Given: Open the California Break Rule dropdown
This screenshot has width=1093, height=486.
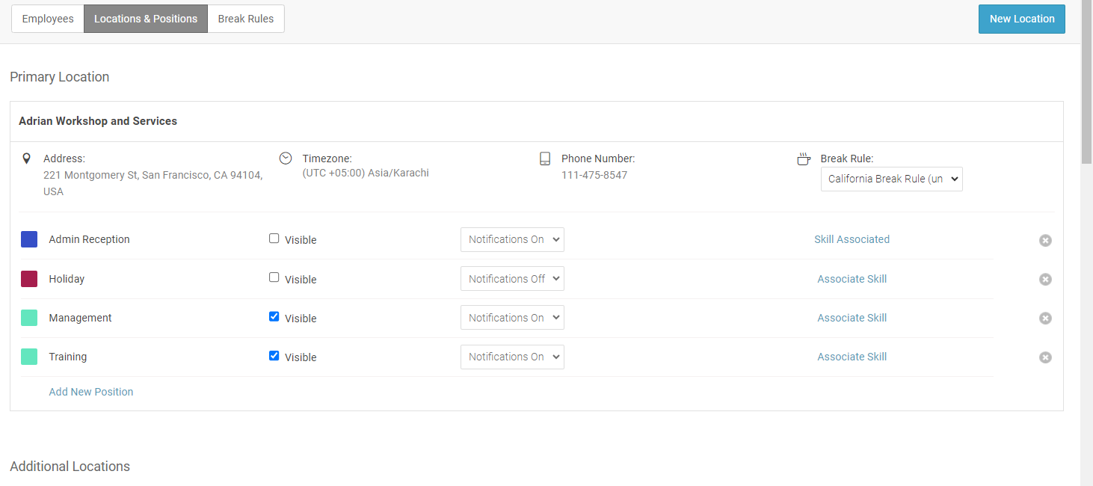Looking at the screenshot, I should (x=891, y=179).
